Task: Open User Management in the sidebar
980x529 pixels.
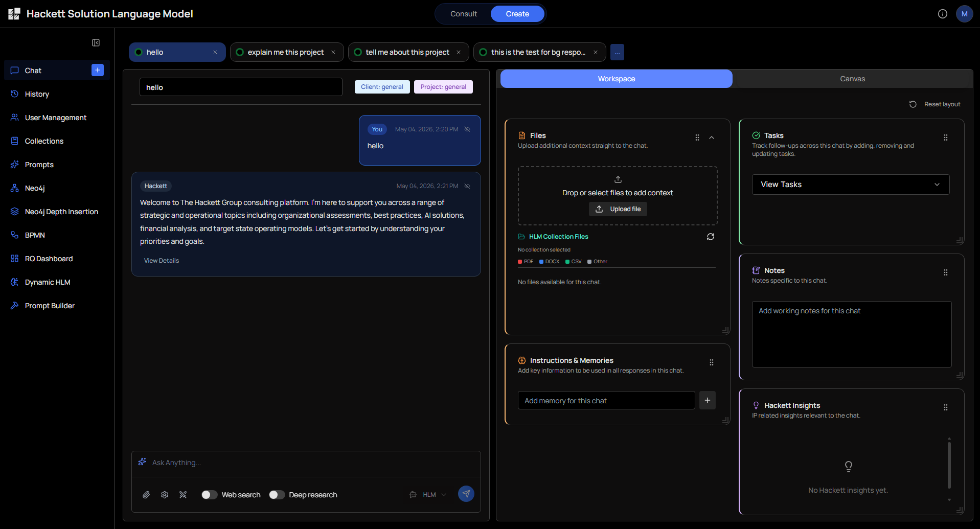Action: pyautogui.click(x=57, y=118)
